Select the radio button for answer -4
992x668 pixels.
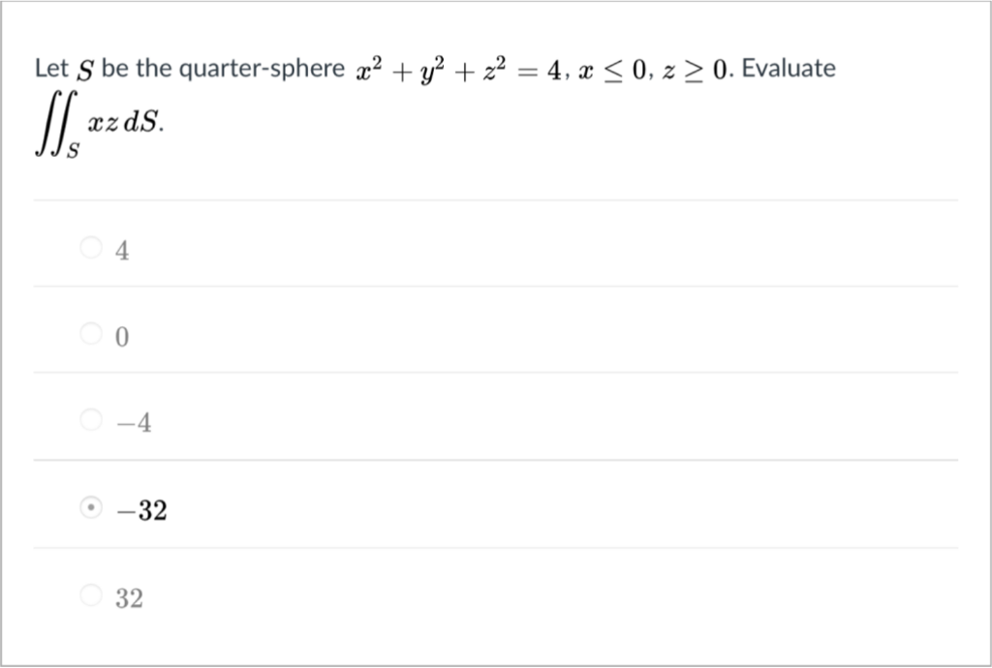(x=90, y=421)
